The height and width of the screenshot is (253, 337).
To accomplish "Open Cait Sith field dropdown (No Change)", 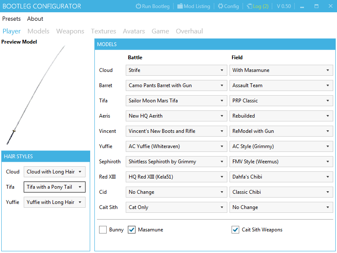I will pos(281,207).
